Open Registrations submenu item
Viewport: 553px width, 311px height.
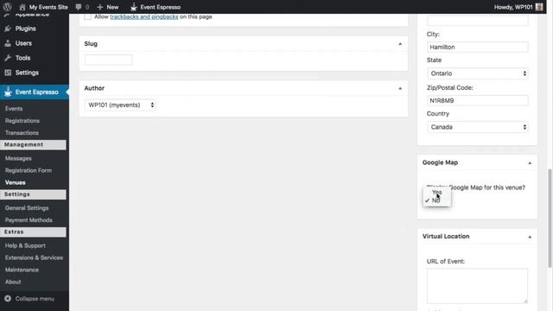22,121
